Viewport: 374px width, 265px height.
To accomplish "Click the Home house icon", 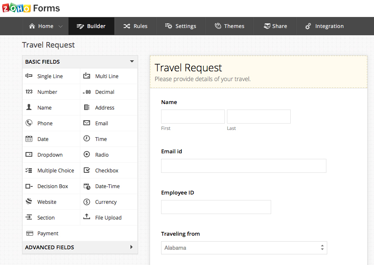I will [32, 26].
